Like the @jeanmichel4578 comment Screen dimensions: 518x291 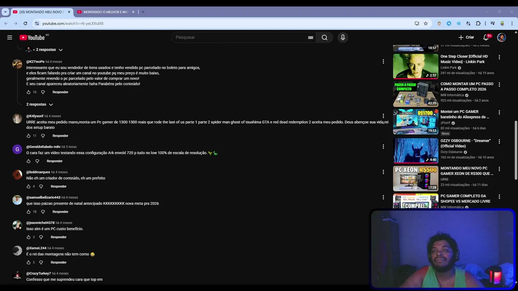pyautogui.click(x=28, y=237)
